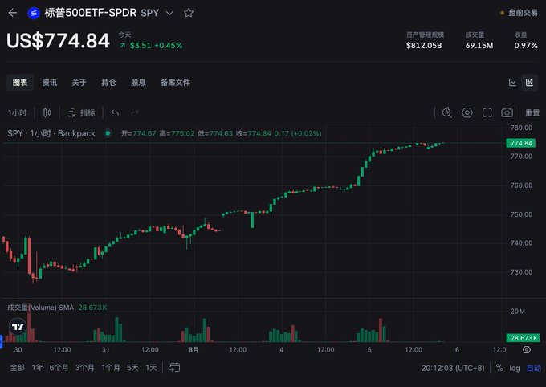Select the 全部 time range
546x387 pixels.
coord(18,368)
